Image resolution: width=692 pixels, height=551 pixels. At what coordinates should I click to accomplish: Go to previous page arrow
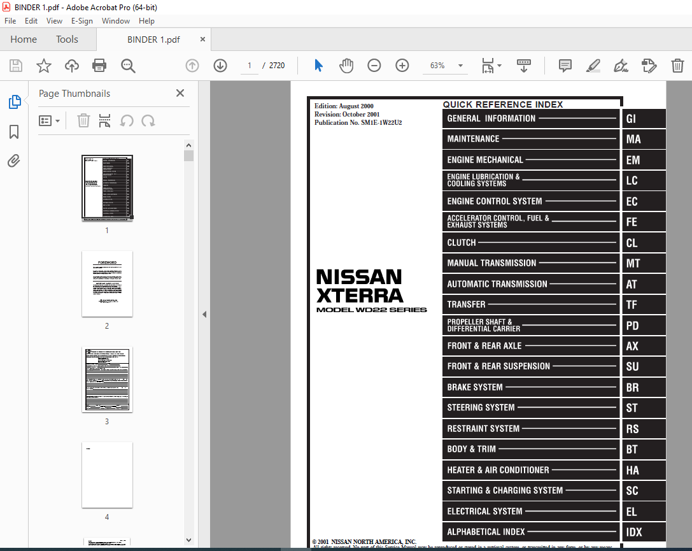[192, 66]
